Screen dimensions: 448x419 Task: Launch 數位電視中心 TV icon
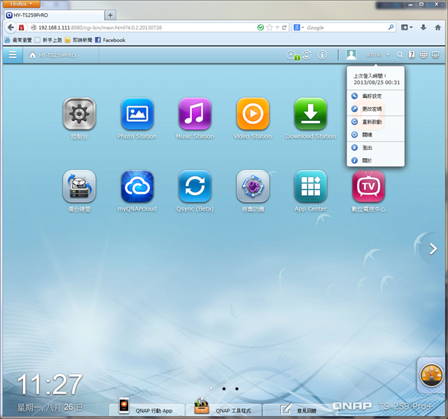(369, 186)
